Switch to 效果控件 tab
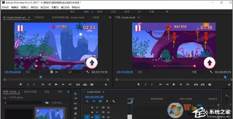Viewport: 233px width, 119px height. 39,17
